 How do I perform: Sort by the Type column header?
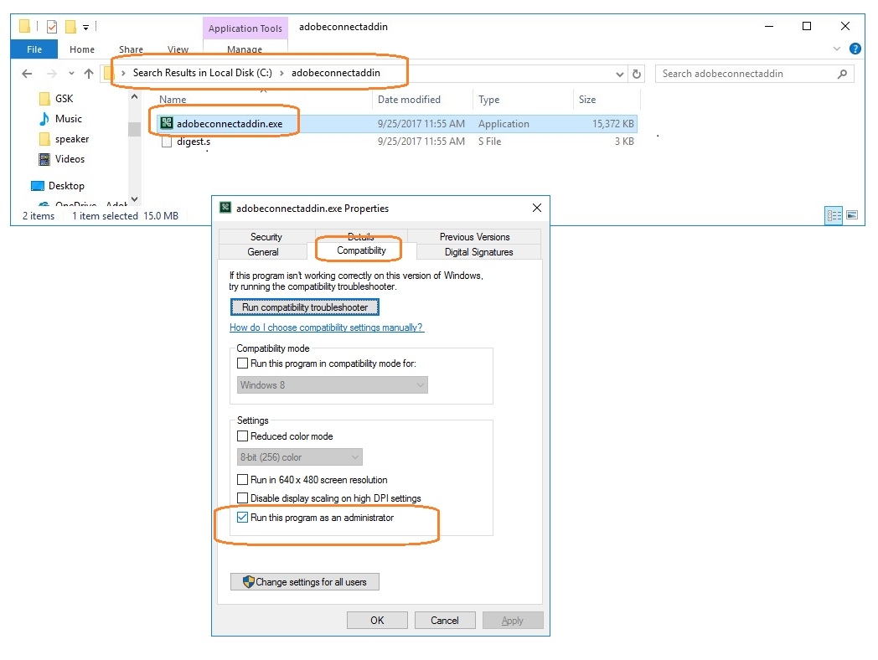click(x=488, y=100)
